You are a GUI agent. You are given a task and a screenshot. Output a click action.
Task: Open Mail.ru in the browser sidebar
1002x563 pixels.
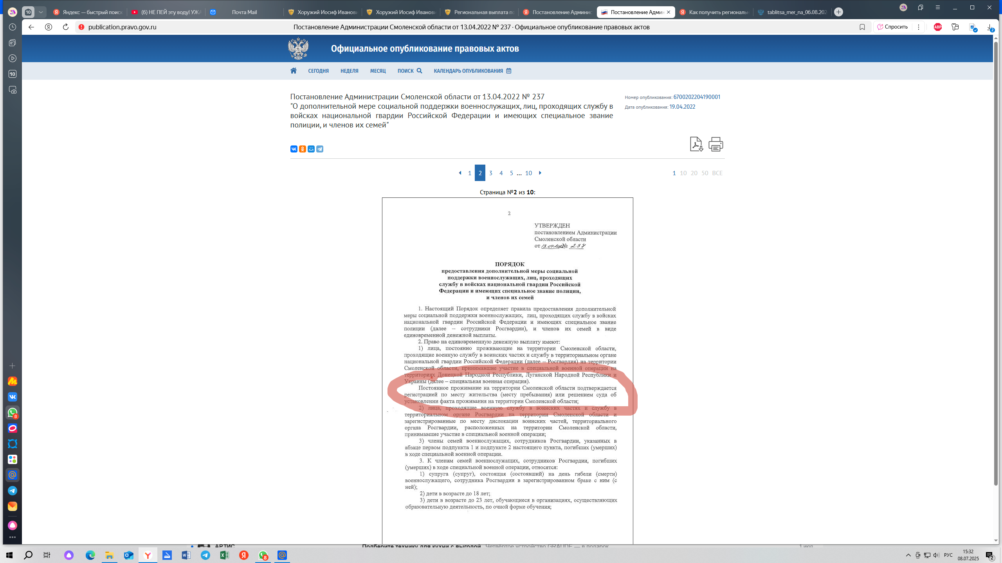point(13,475)
